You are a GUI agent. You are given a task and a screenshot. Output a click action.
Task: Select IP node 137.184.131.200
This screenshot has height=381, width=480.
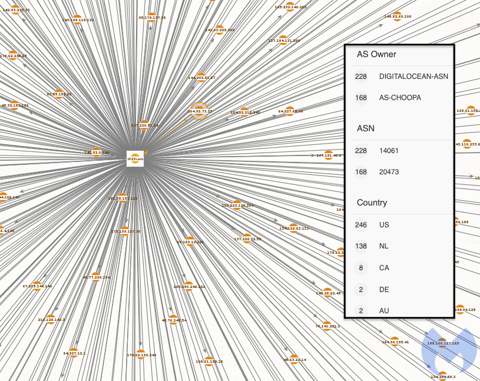point(283,40)
